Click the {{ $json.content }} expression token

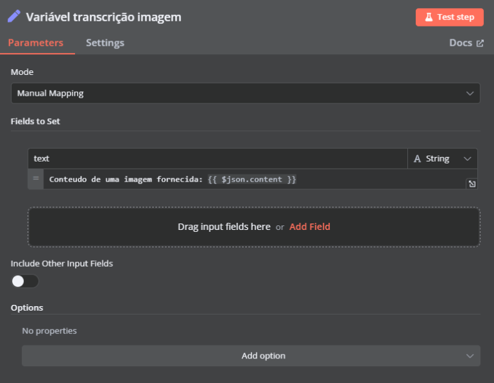252,179
